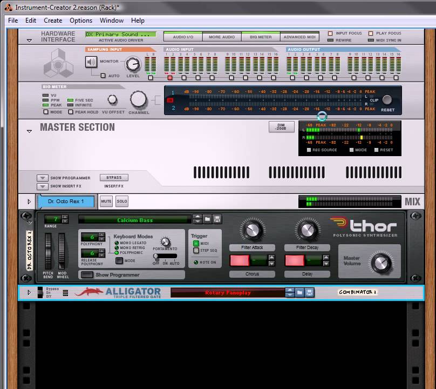
Task: Click Master Section meter RESET button
Action: [376, 150]
